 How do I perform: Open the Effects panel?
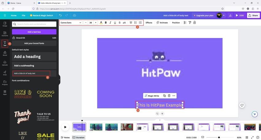click(149, 23)
